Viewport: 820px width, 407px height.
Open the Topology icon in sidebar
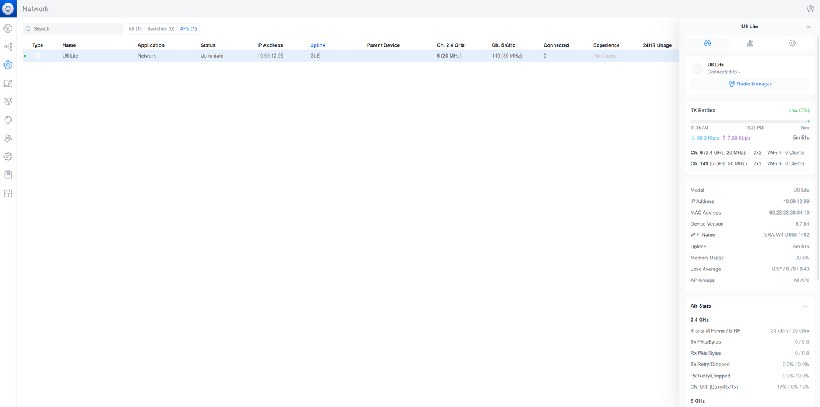point(8,47)
